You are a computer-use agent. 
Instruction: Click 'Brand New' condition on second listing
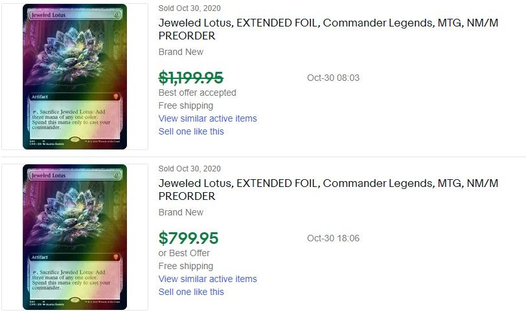pyautogui.click(x=181, y=212)
